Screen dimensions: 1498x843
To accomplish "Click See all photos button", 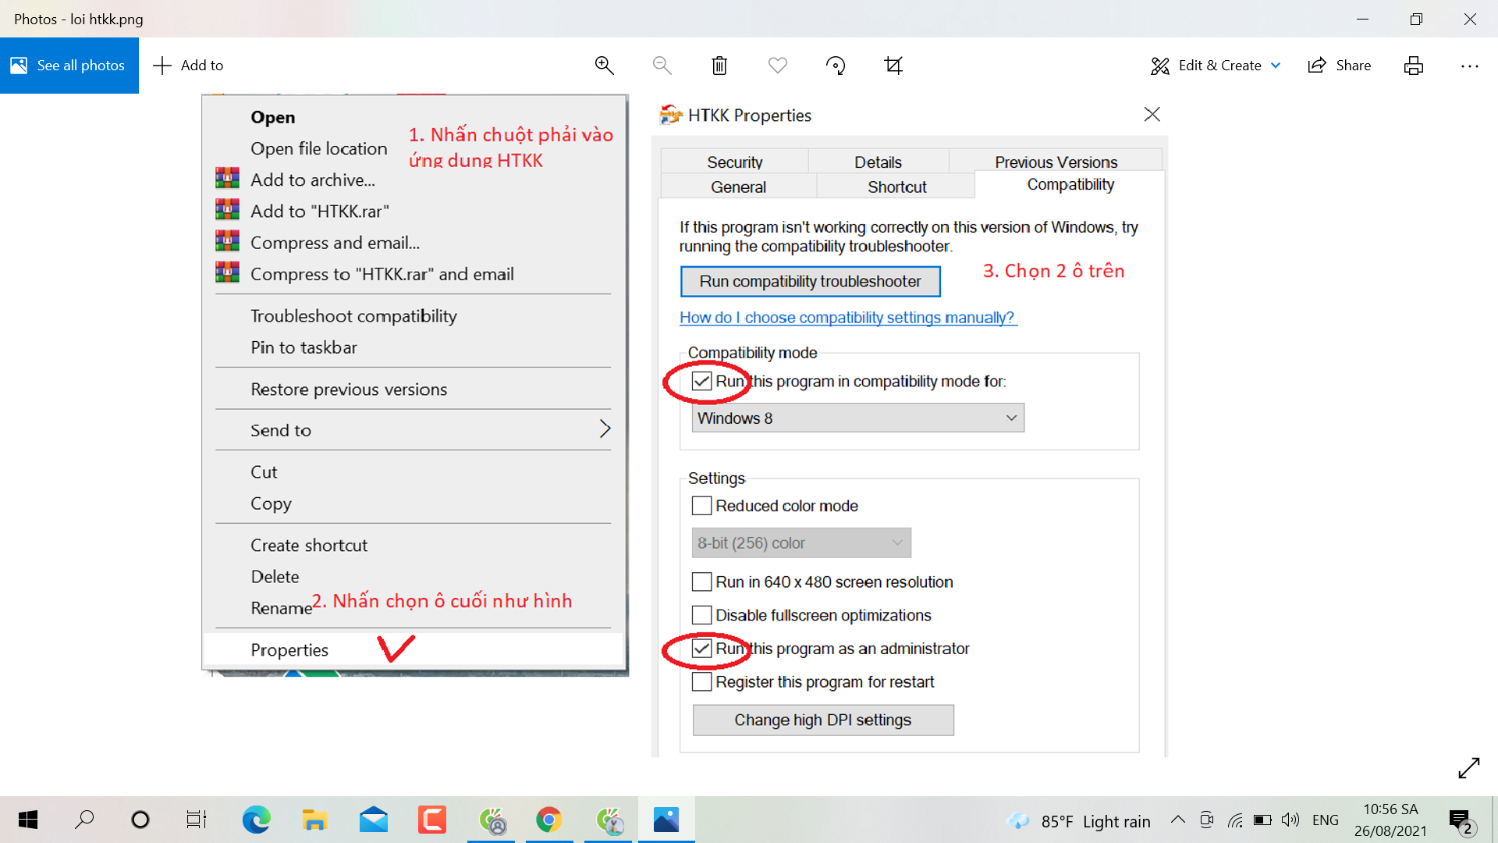I will click(69, 66).
